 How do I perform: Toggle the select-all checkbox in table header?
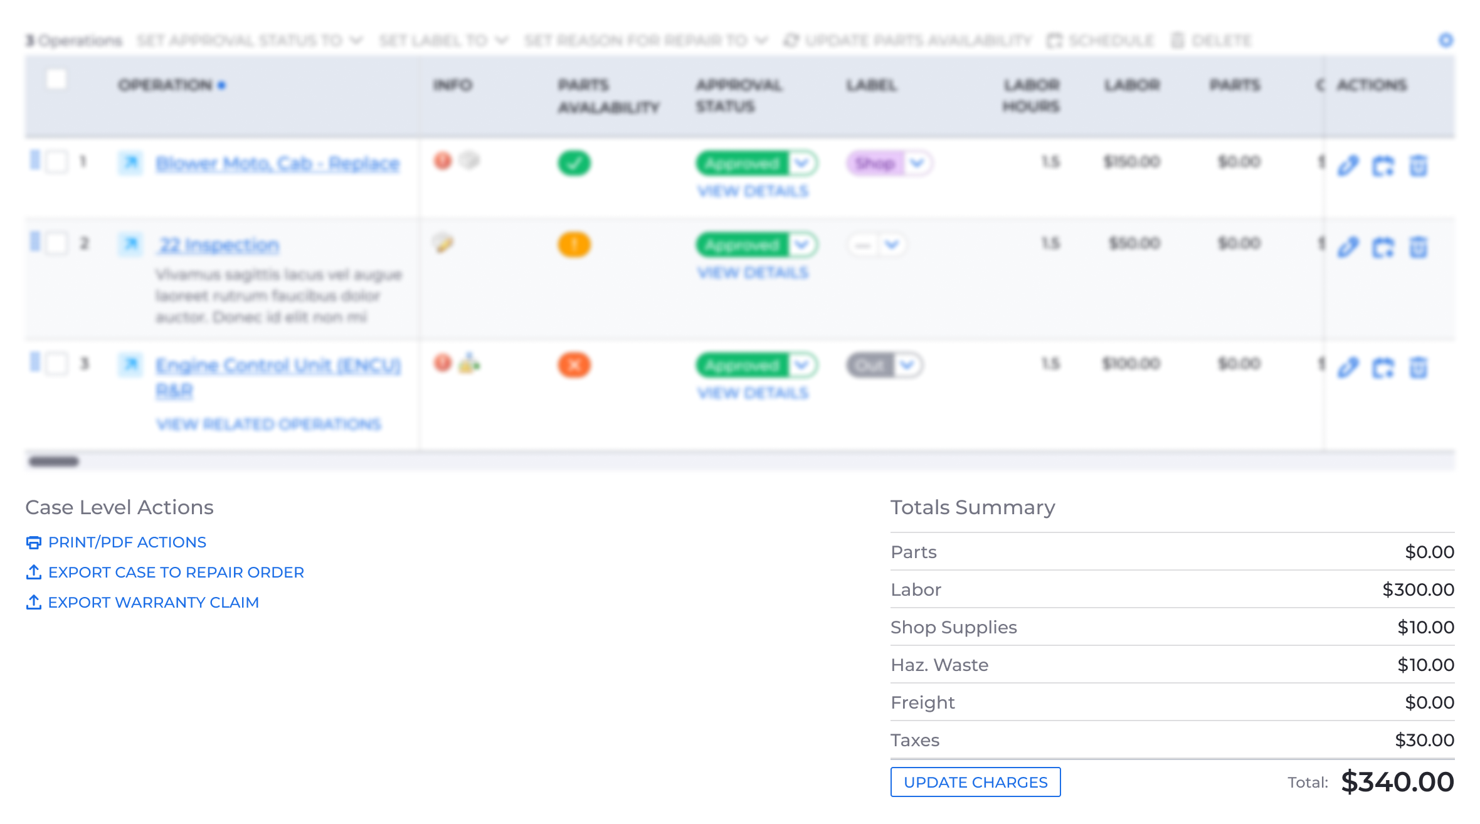coord(56,80)
